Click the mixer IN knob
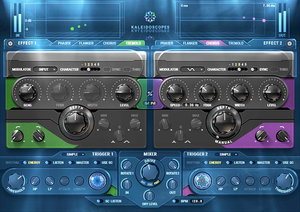The width and height of the screenshot is (300, 212). [x=127, y=185]
